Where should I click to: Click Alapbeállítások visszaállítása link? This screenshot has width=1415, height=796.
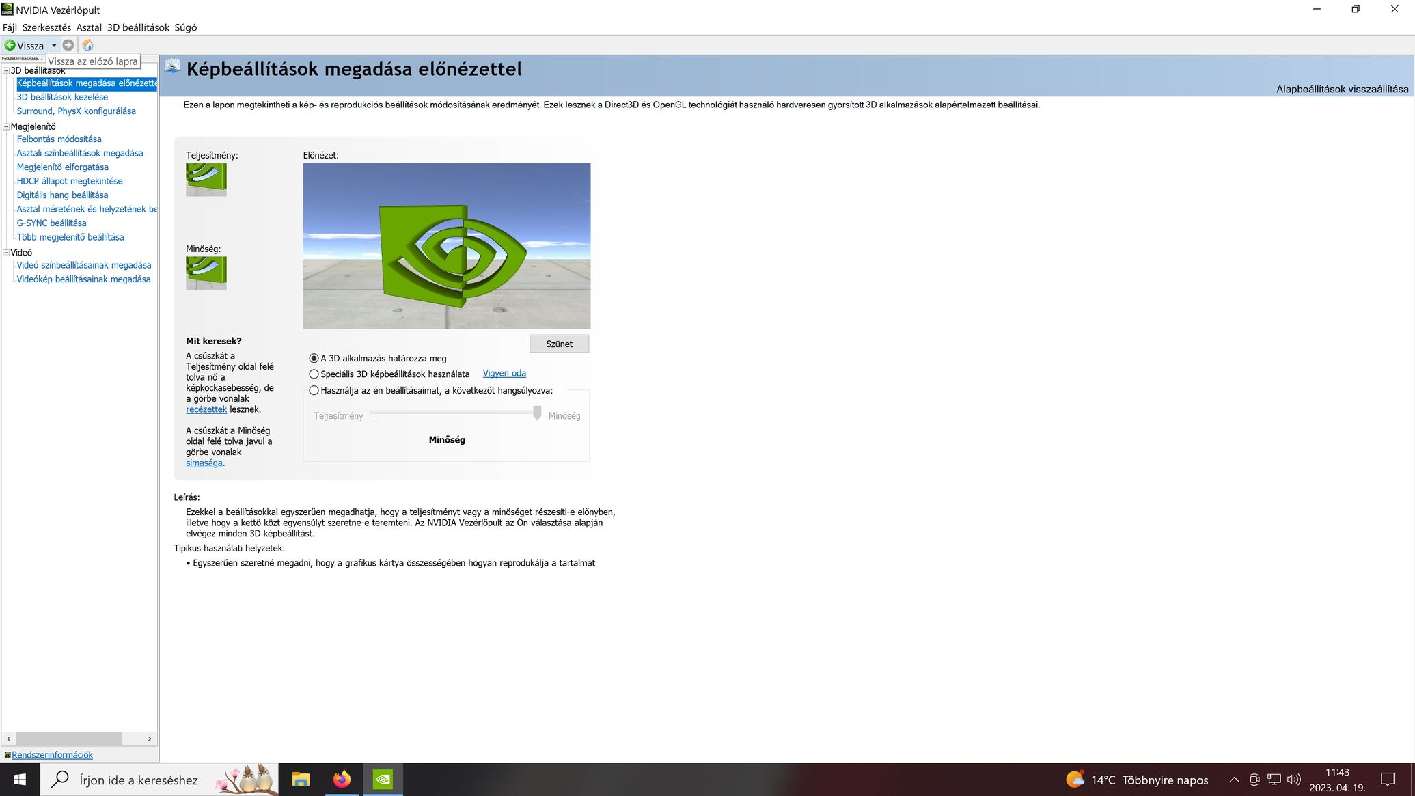point(1342,89)
